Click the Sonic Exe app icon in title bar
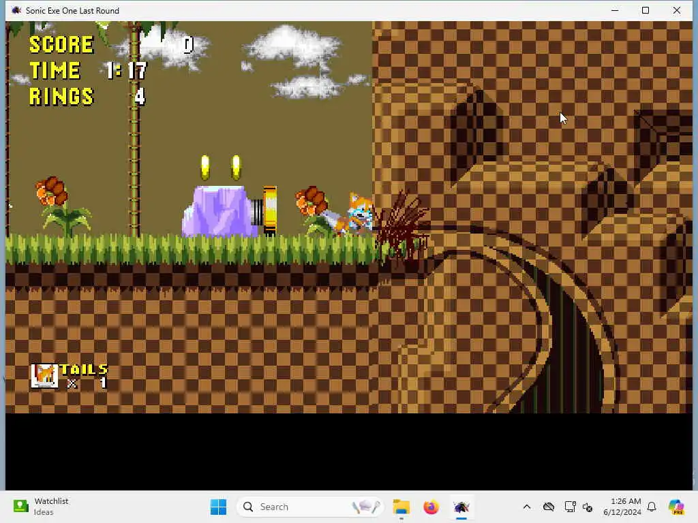698x523 pixels. pyautogui.click(x=16, y=10)
